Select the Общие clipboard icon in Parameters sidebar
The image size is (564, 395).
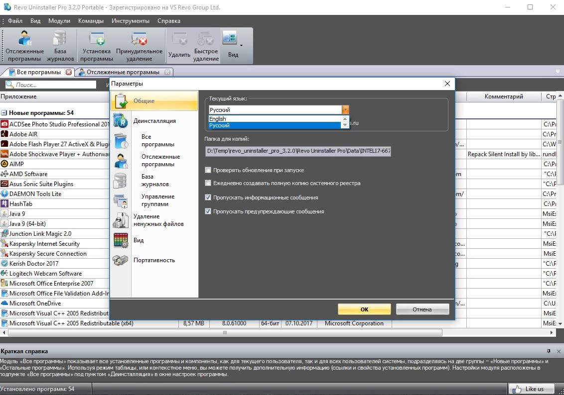point(121,101)
